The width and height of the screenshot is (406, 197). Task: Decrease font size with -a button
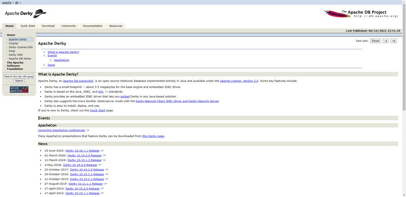pyautogui.click(x=386, y=41)
